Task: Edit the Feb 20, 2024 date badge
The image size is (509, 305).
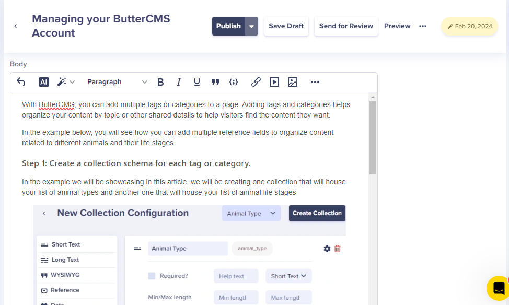Action: click(469, 26)
